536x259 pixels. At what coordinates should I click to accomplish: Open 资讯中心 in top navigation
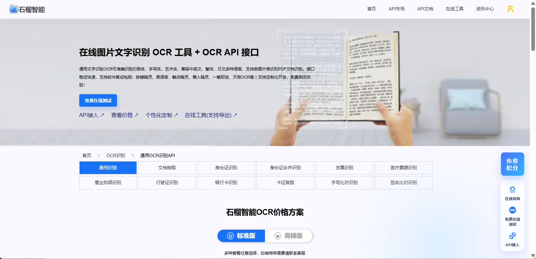485,9
